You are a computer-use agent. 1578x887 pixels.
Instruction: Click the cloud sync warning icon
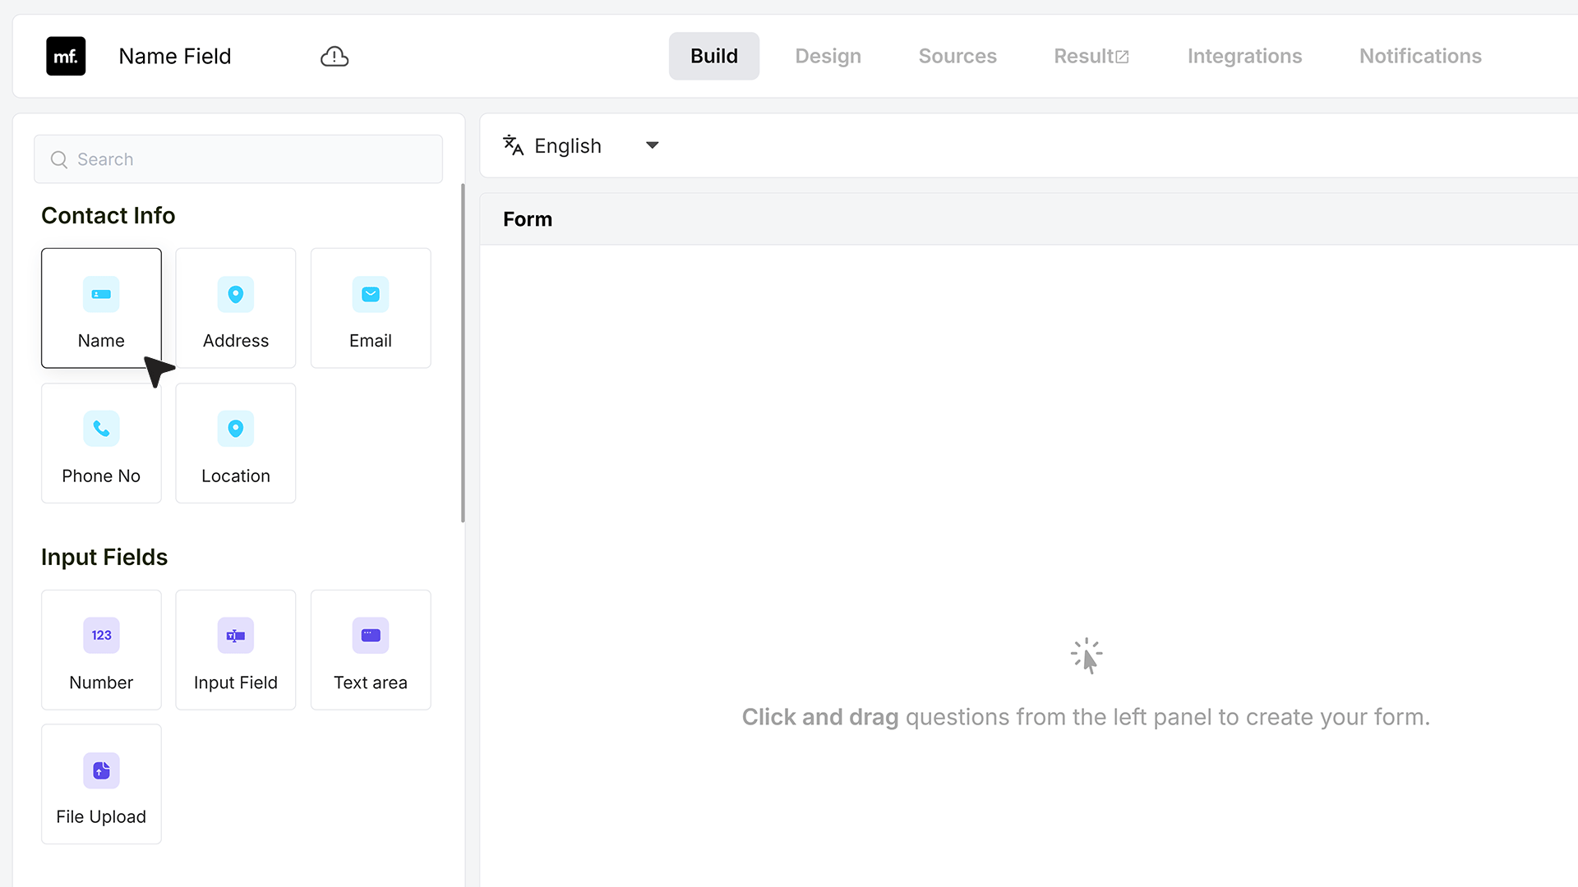[x=335, y=56]
